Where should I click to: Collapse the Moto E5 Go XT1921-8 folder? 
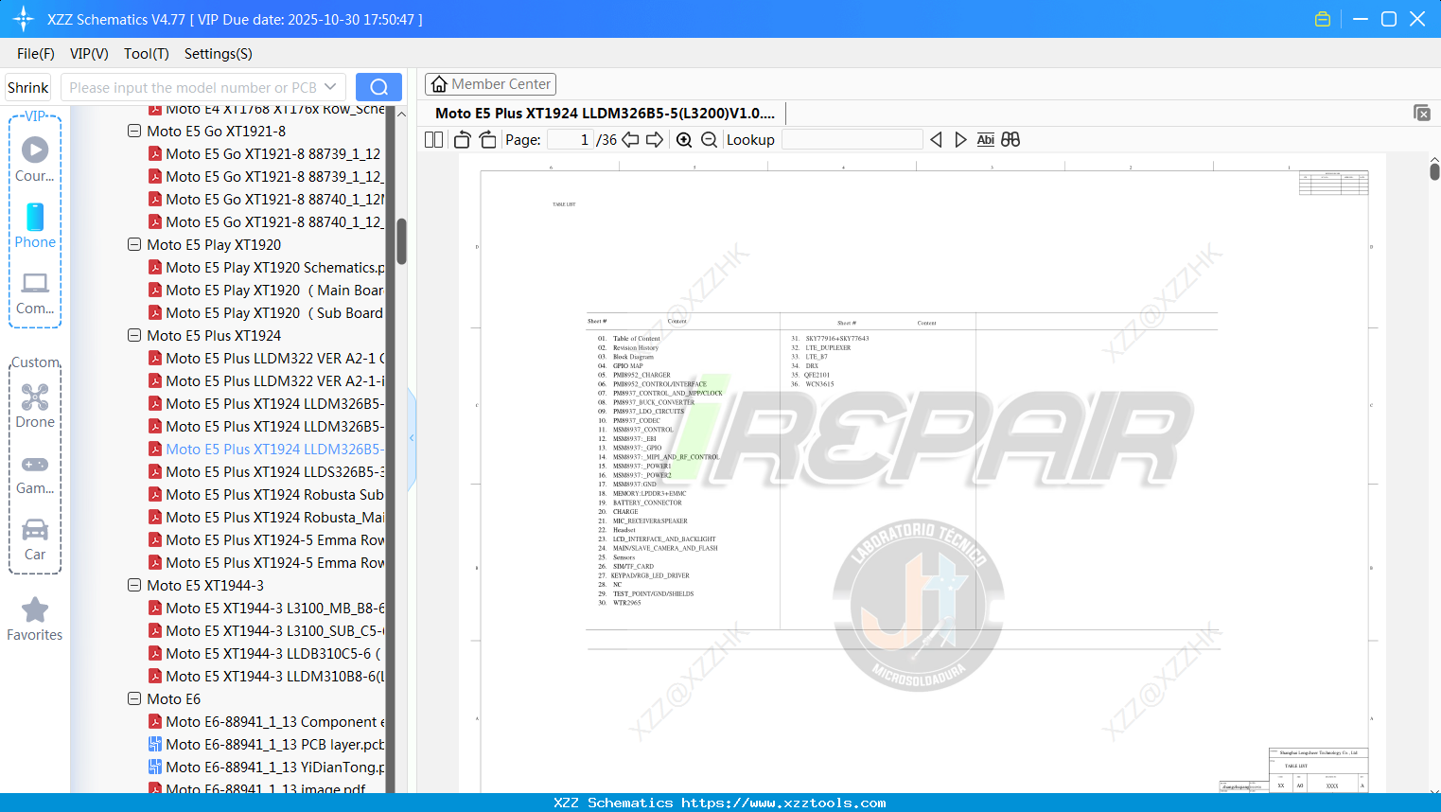click(134, 132)
